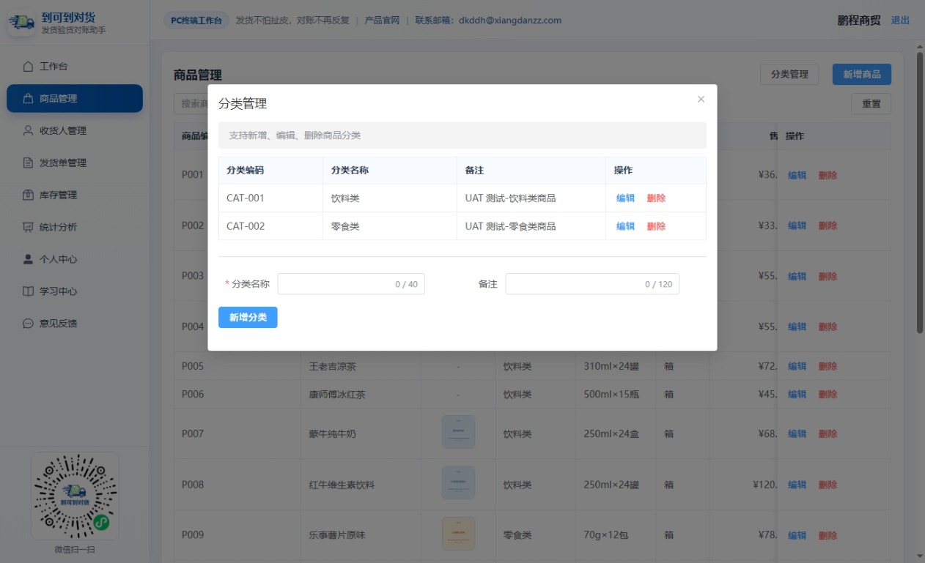The width and height of the screenshot is (925, 563).
Task: Click contact email dkddh@xiangdanzz.com
Action: 510,20
